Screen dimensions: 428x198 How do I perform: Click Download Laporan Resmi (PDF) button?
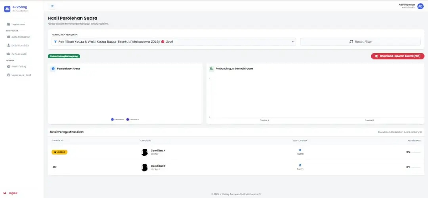(x=397, y=56)
